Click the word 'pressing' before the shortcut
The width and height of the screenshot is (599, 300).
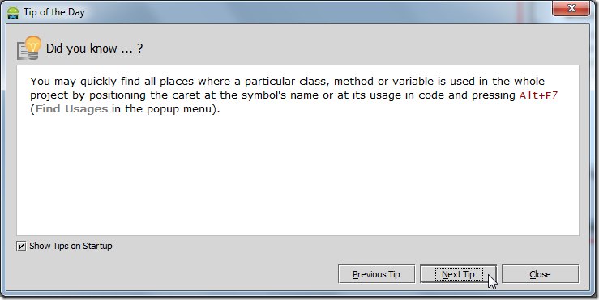[x=494, y=95]
